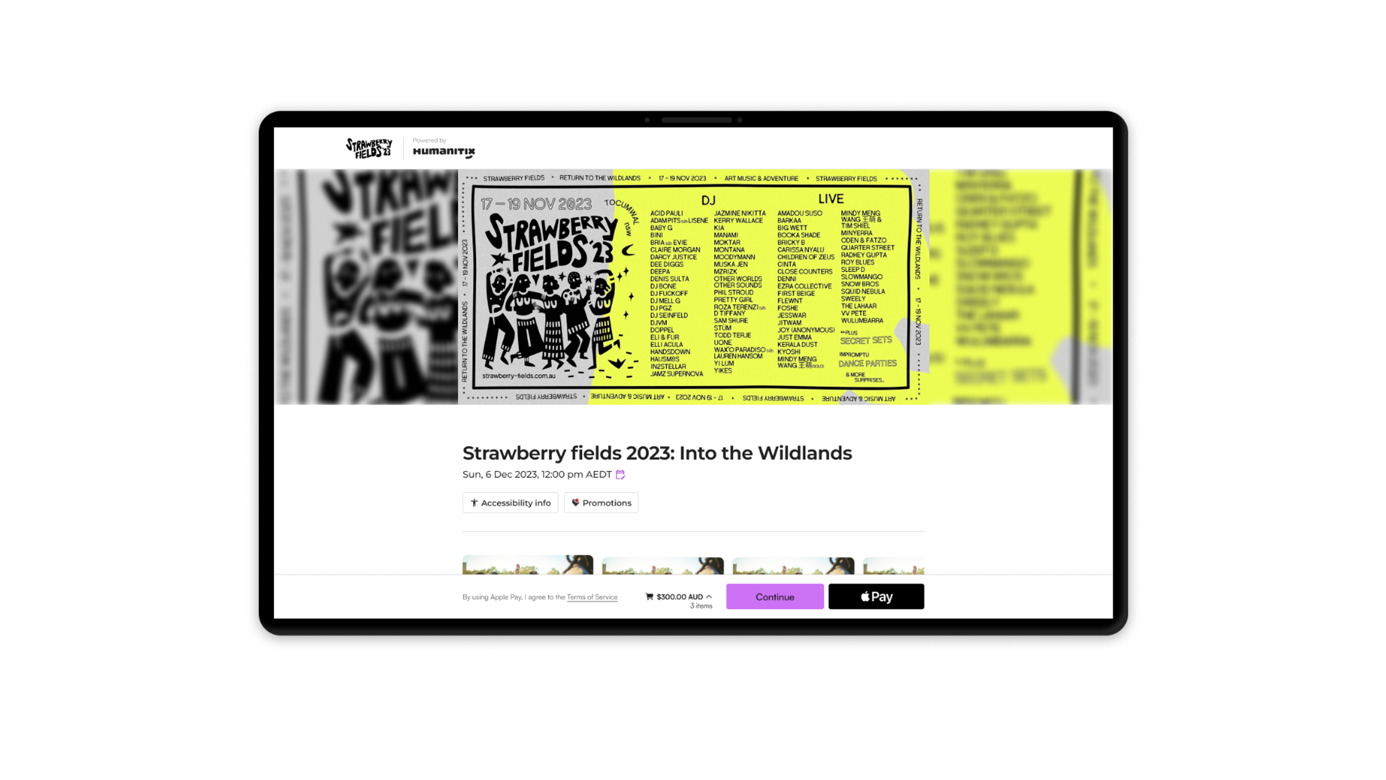
Task: Click the festival lineup poster image
Action: [693, 286]
